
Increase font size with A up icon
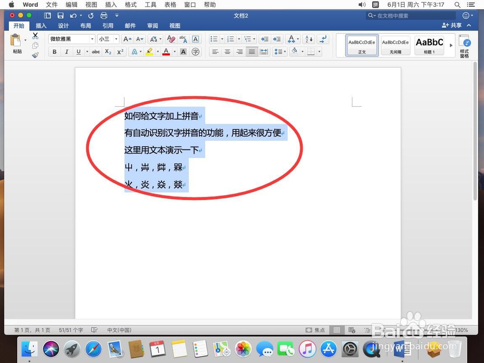click(127, 39)
